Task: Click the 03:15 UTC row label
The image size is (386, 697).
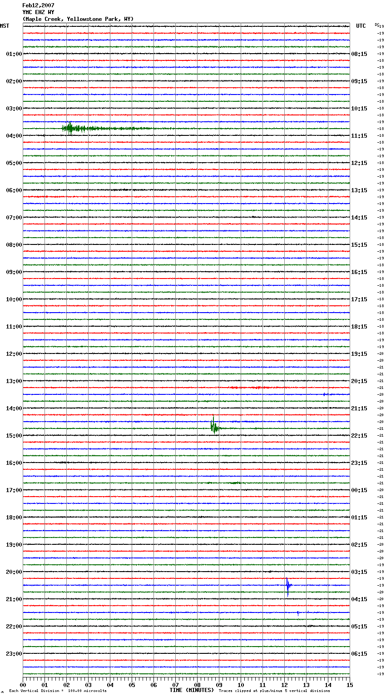Action: point(359,572)
